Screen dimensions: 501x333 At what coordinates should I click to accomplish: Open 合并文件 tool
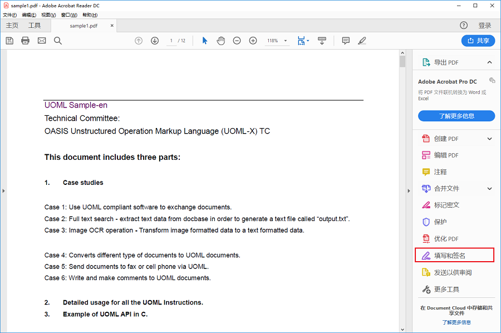(x=441, y=189)
